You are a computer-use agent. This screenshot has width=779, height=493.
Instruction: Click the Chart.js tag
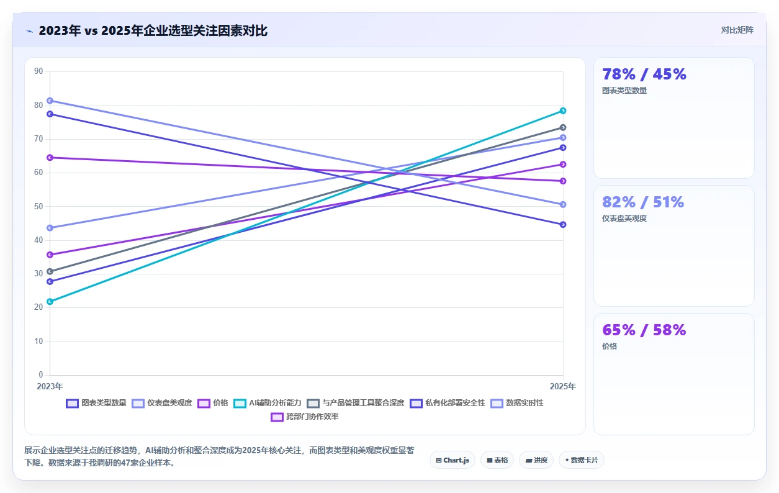[453, 460]
